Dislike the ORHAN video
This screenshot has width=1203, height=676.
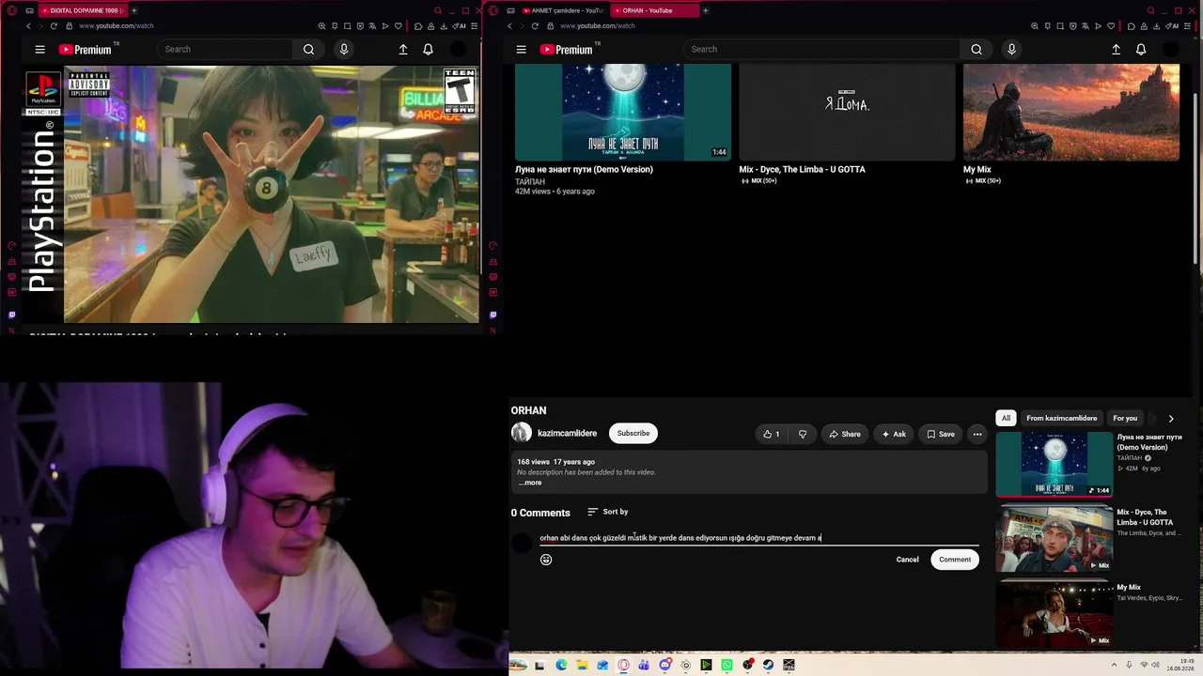click(803, 434)
